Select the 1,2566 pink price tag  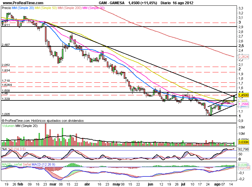(x=243, y=104)
